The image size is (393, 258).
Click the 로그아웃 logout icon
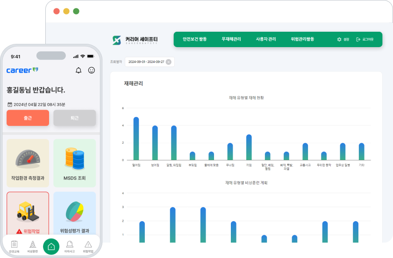[x=364, y=40]
